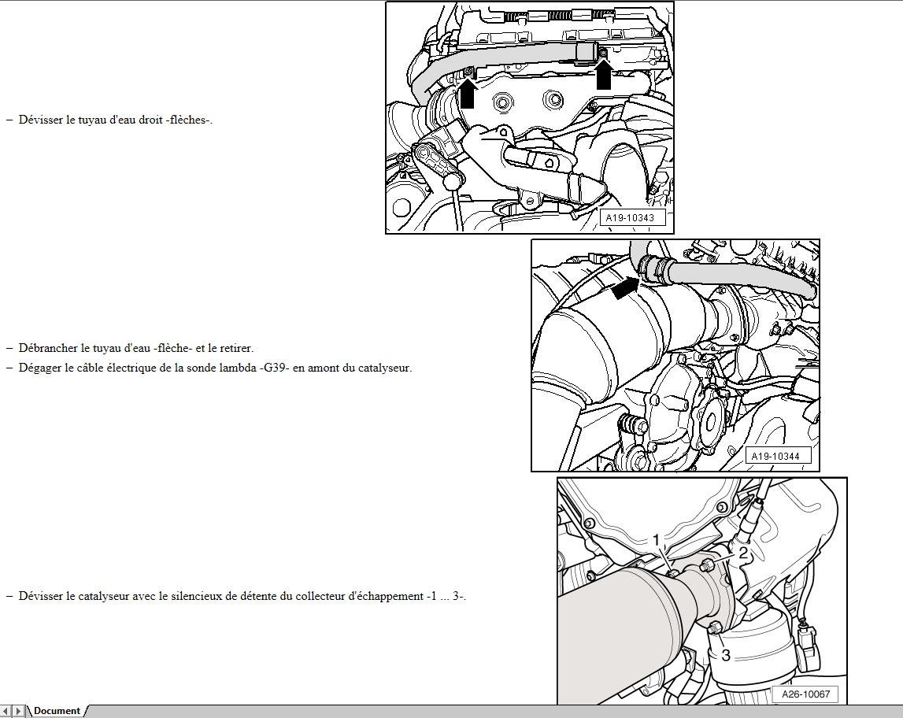
Task: Select the Document tab
Action: (57, 711)
